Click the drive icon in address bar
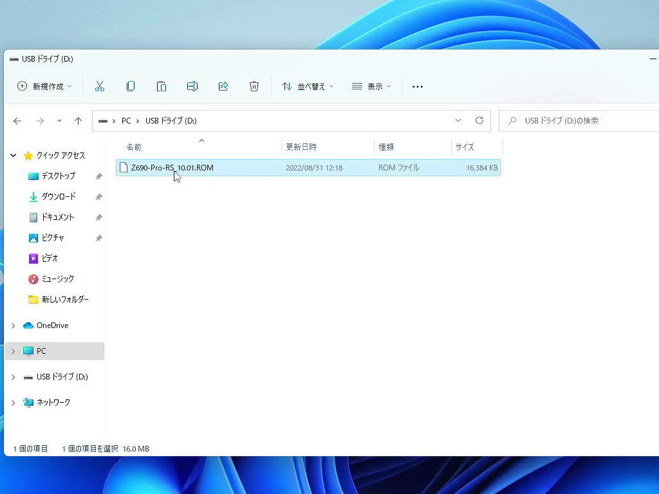659x494 pixels. point(103,121)
